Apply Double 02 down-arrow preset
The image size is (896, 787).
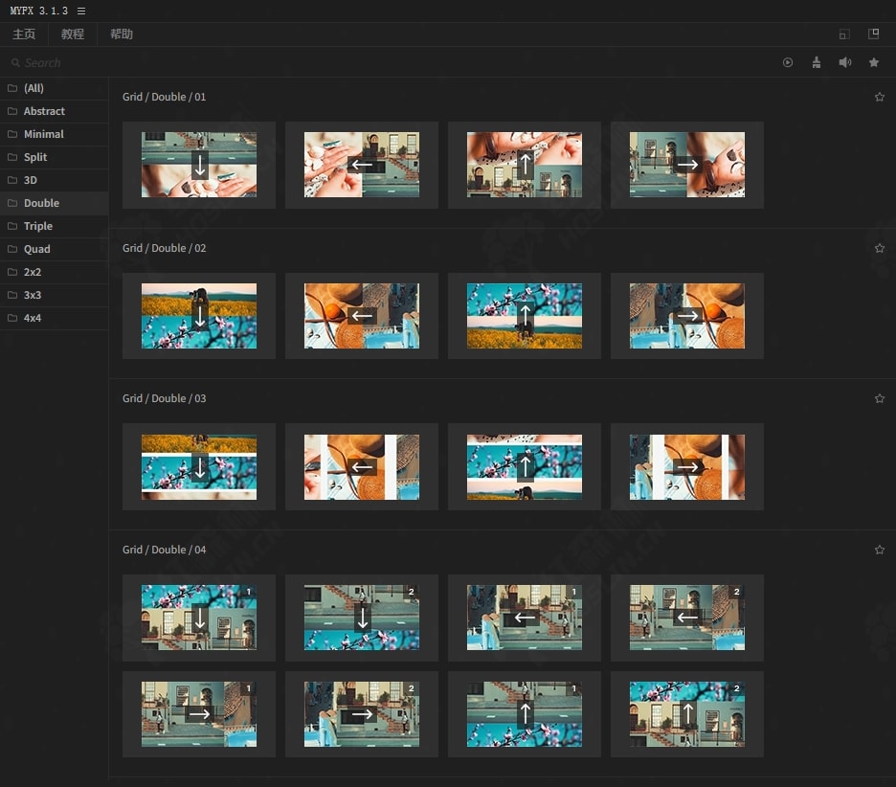click(199, 316)
